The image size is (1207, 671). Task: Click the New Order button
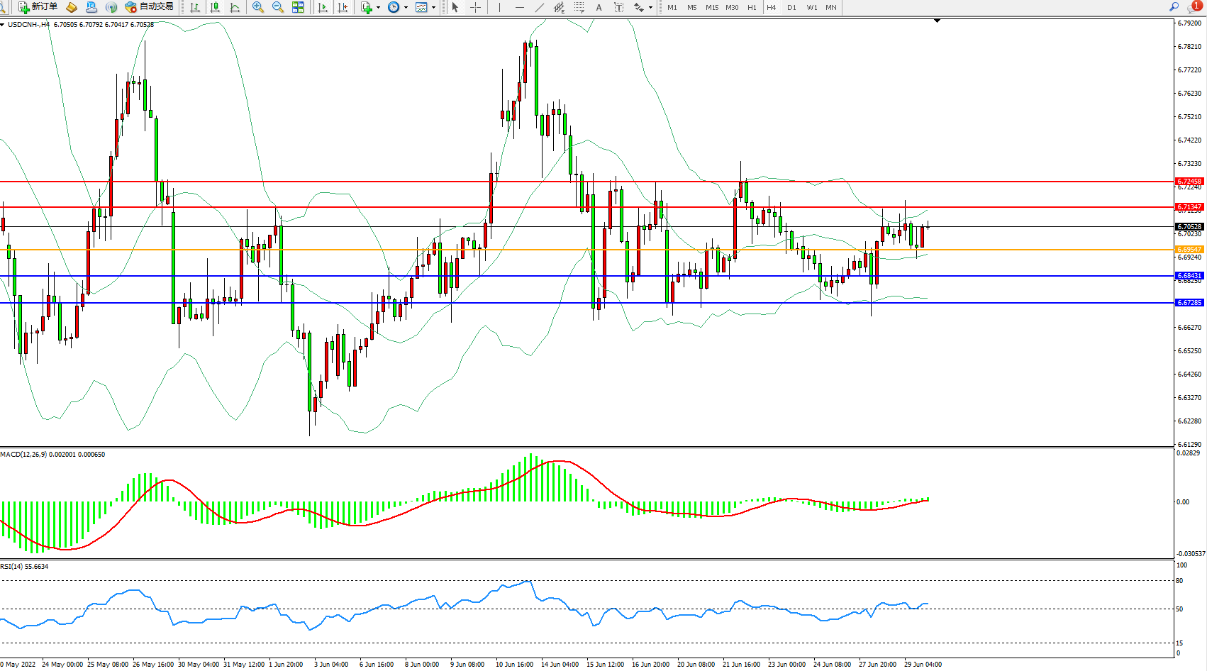click(x=38, y=7)
